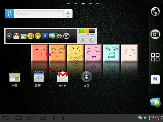Tap the yellow smiley icon in task widget
Viewport: 163px width, 122px height.
38,36
